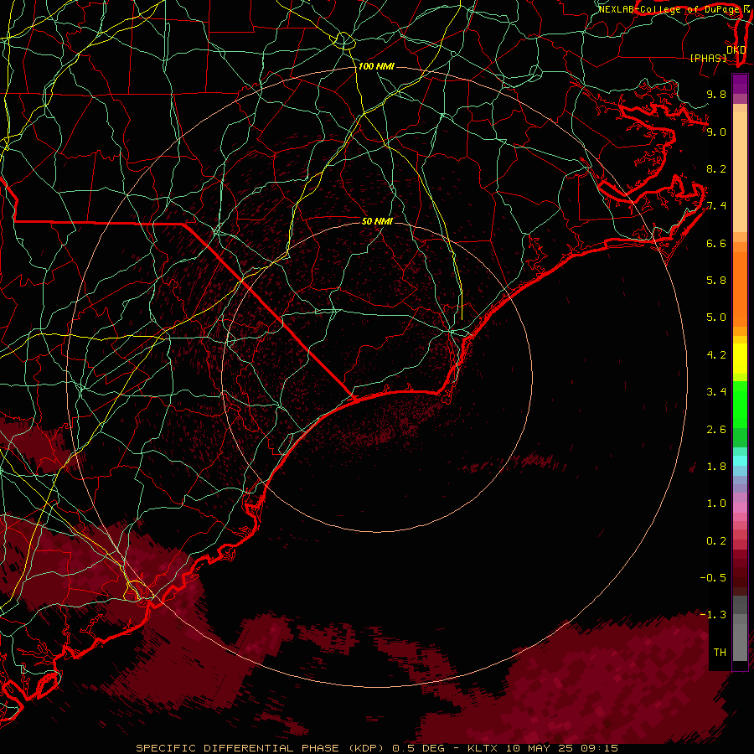Select the 3.4 value on the color scale
Viewport: 754px width, 754px height.
[716, 392]
